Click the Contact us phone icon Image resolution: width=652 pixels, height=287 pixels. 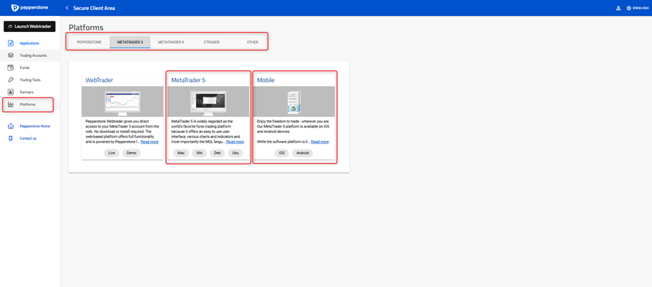click(11, 138)
